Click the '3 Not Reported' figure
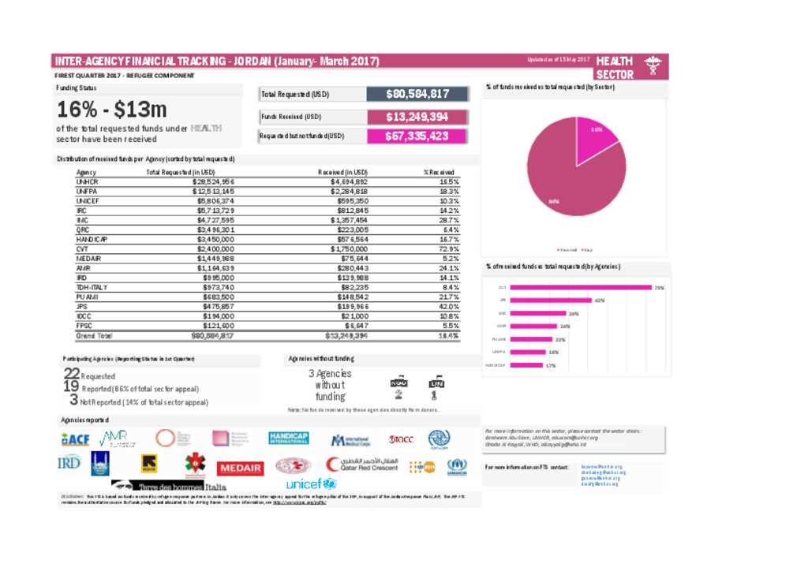Viewport: 808px width, 571px height. [139, 401]
